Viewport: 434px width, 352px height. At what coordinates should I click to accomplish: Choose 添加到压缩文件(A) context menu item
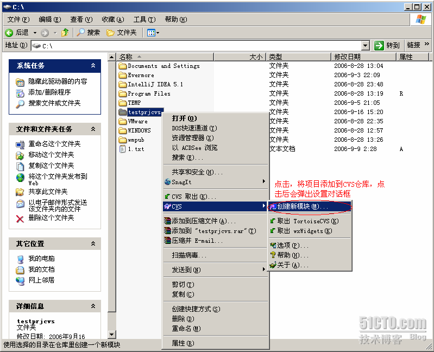(x=215, y=221)
